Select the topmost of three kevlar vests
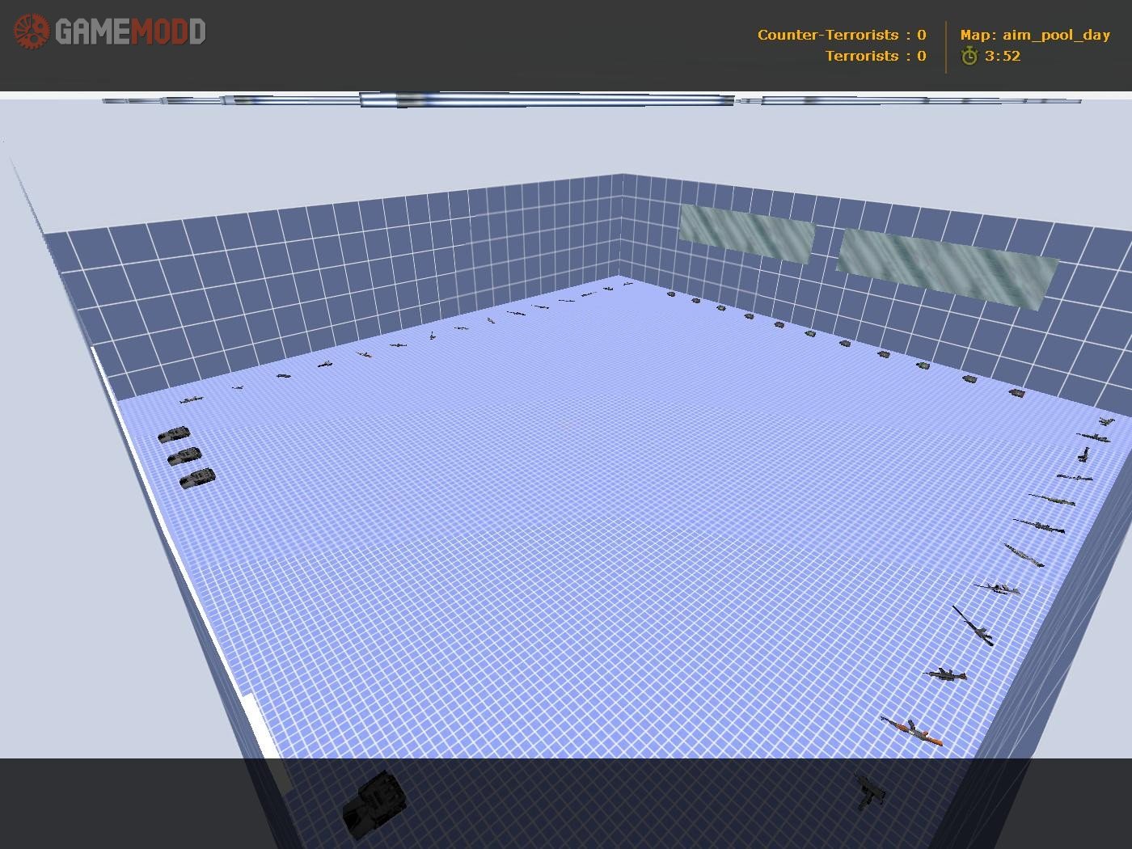Viewport: 1132px width, 849px height. 174,435
